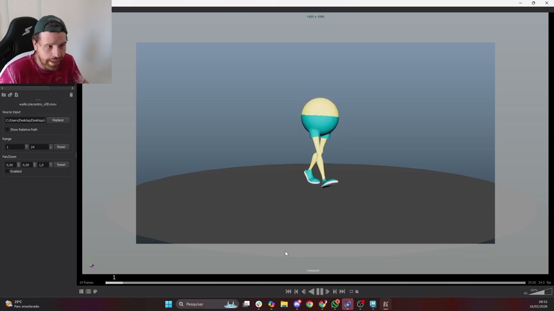554x311 pixels.
Task: Pause the playback
Action: point(319,292)
